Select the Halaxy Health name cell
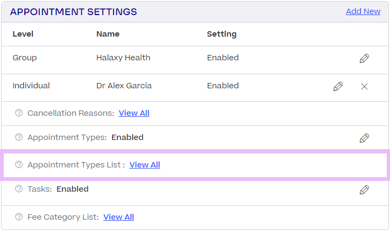The width and height of the screenshot is (390, 231). (x=123, y=58)
